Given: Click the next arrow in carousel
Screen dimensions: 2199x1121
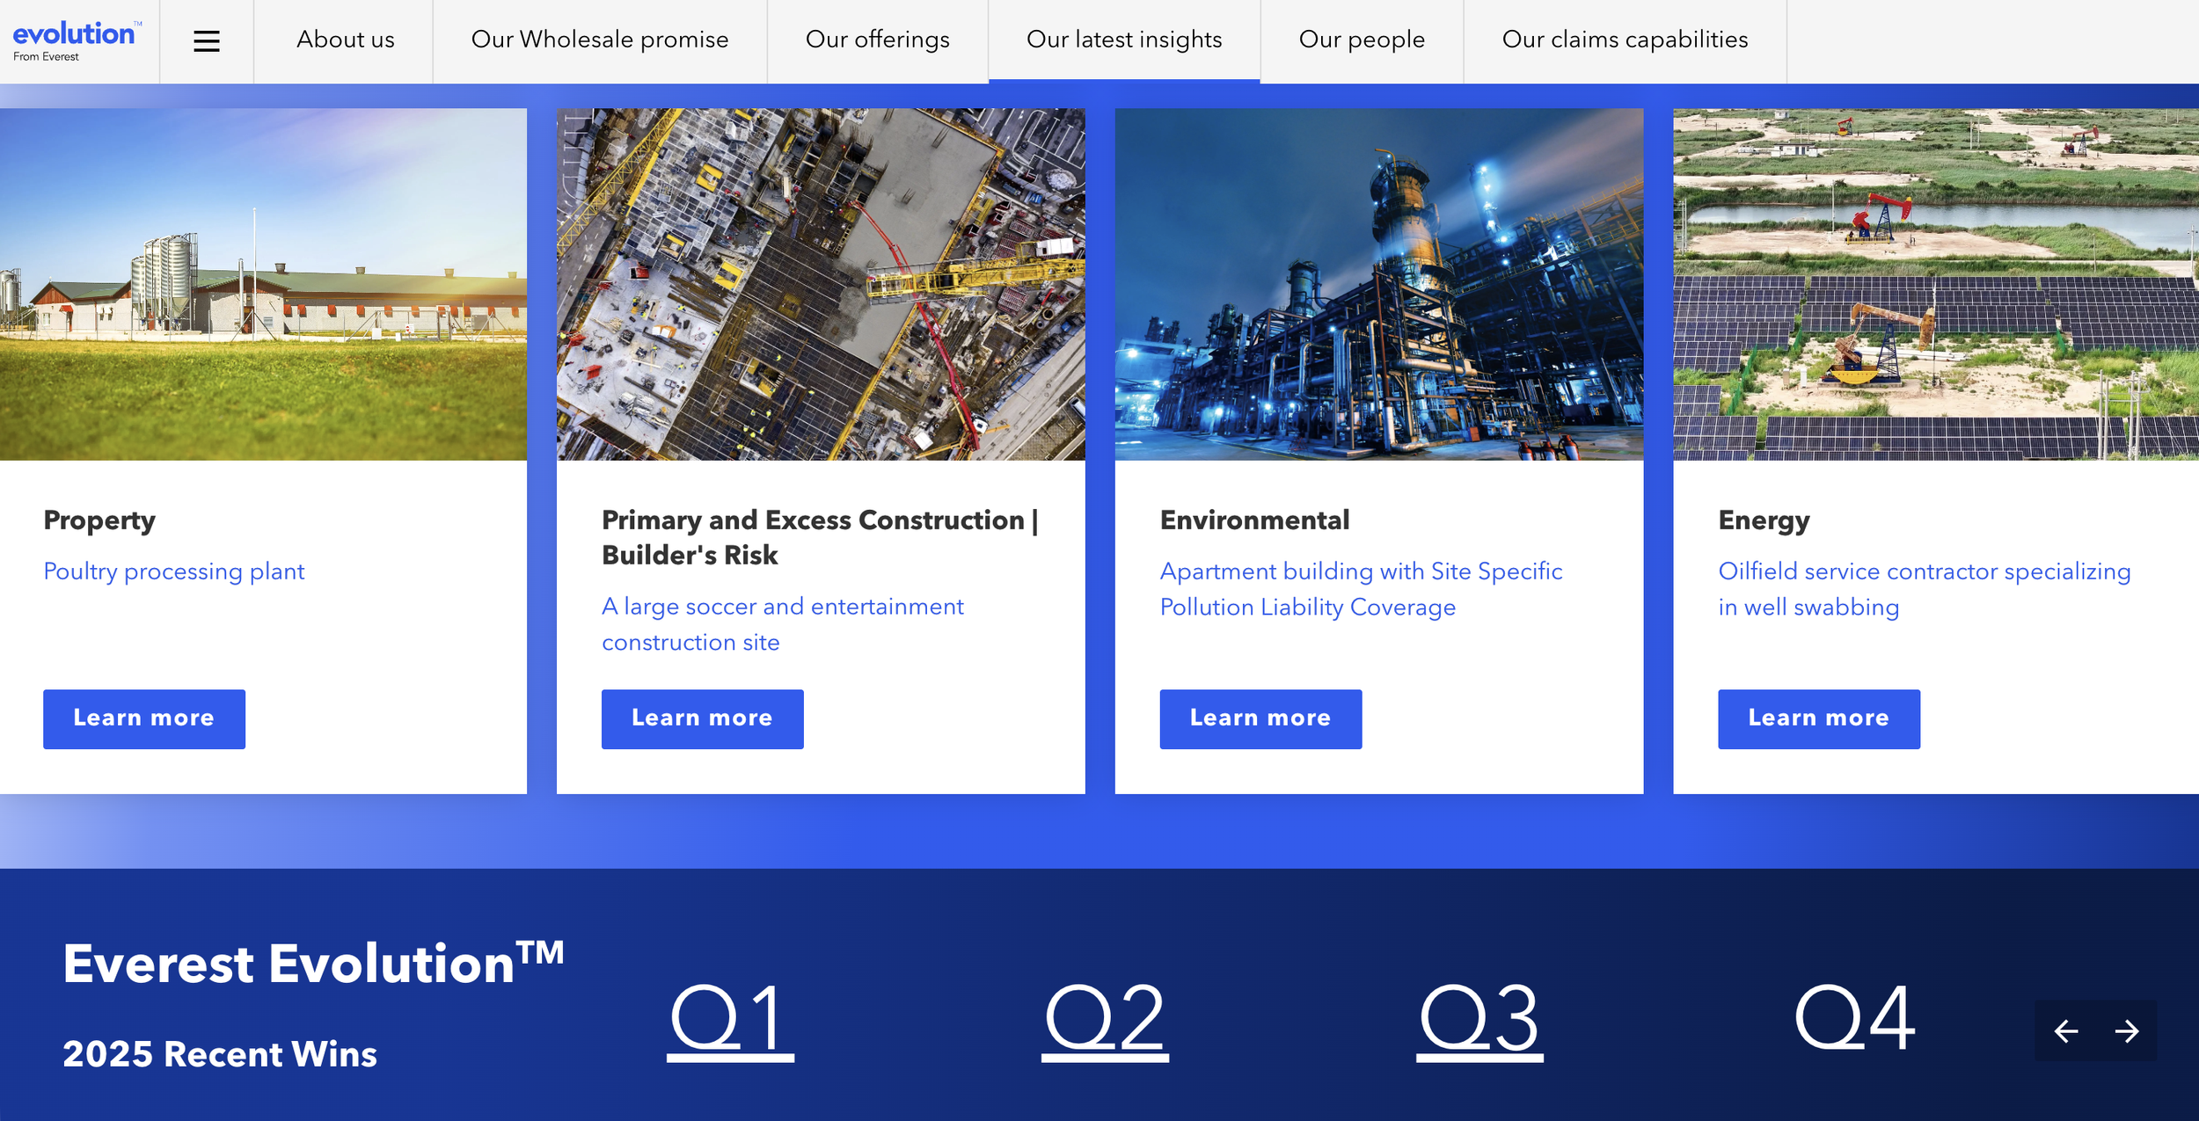Looking at the screenshot, I should [x=2127, y=1030].
